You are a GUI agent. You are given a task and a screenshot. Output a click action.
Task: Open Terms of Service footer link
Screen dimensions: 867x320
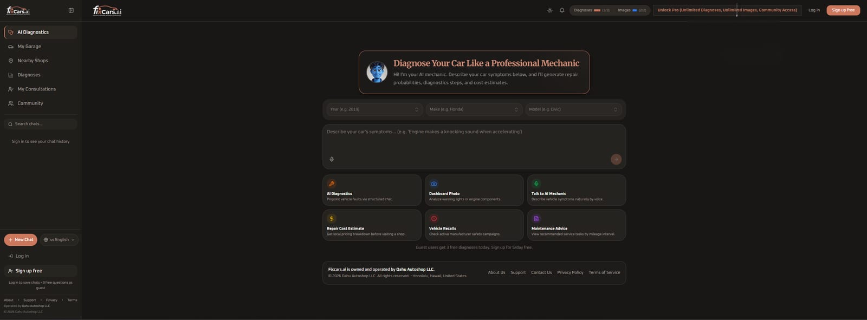tap(604, 272)
